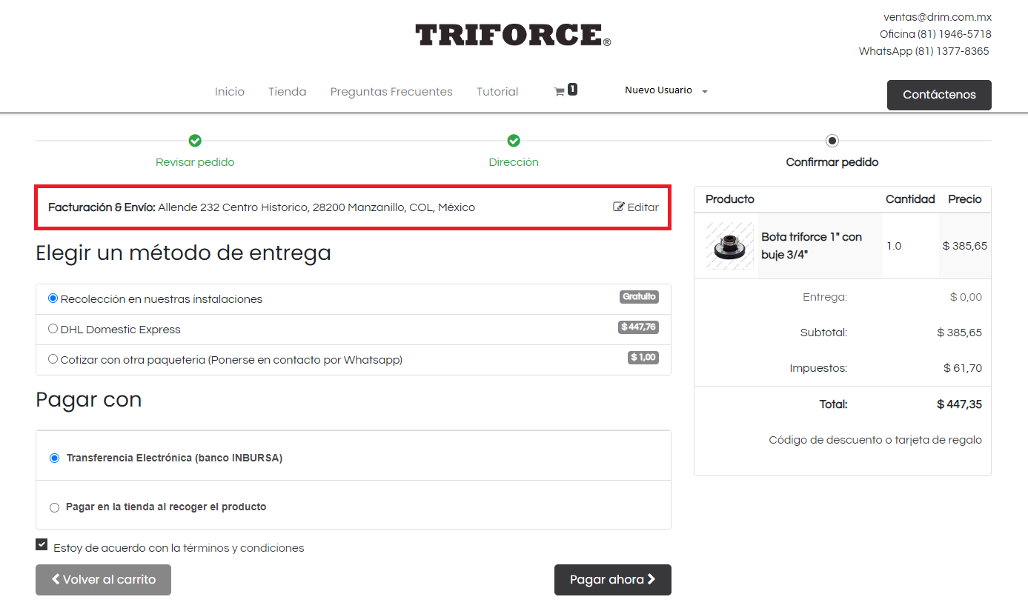Viewport: 1028px width, 611px height.
Task: Click Código de descuento o tarjeta de regalo
Action: [875, 440]
